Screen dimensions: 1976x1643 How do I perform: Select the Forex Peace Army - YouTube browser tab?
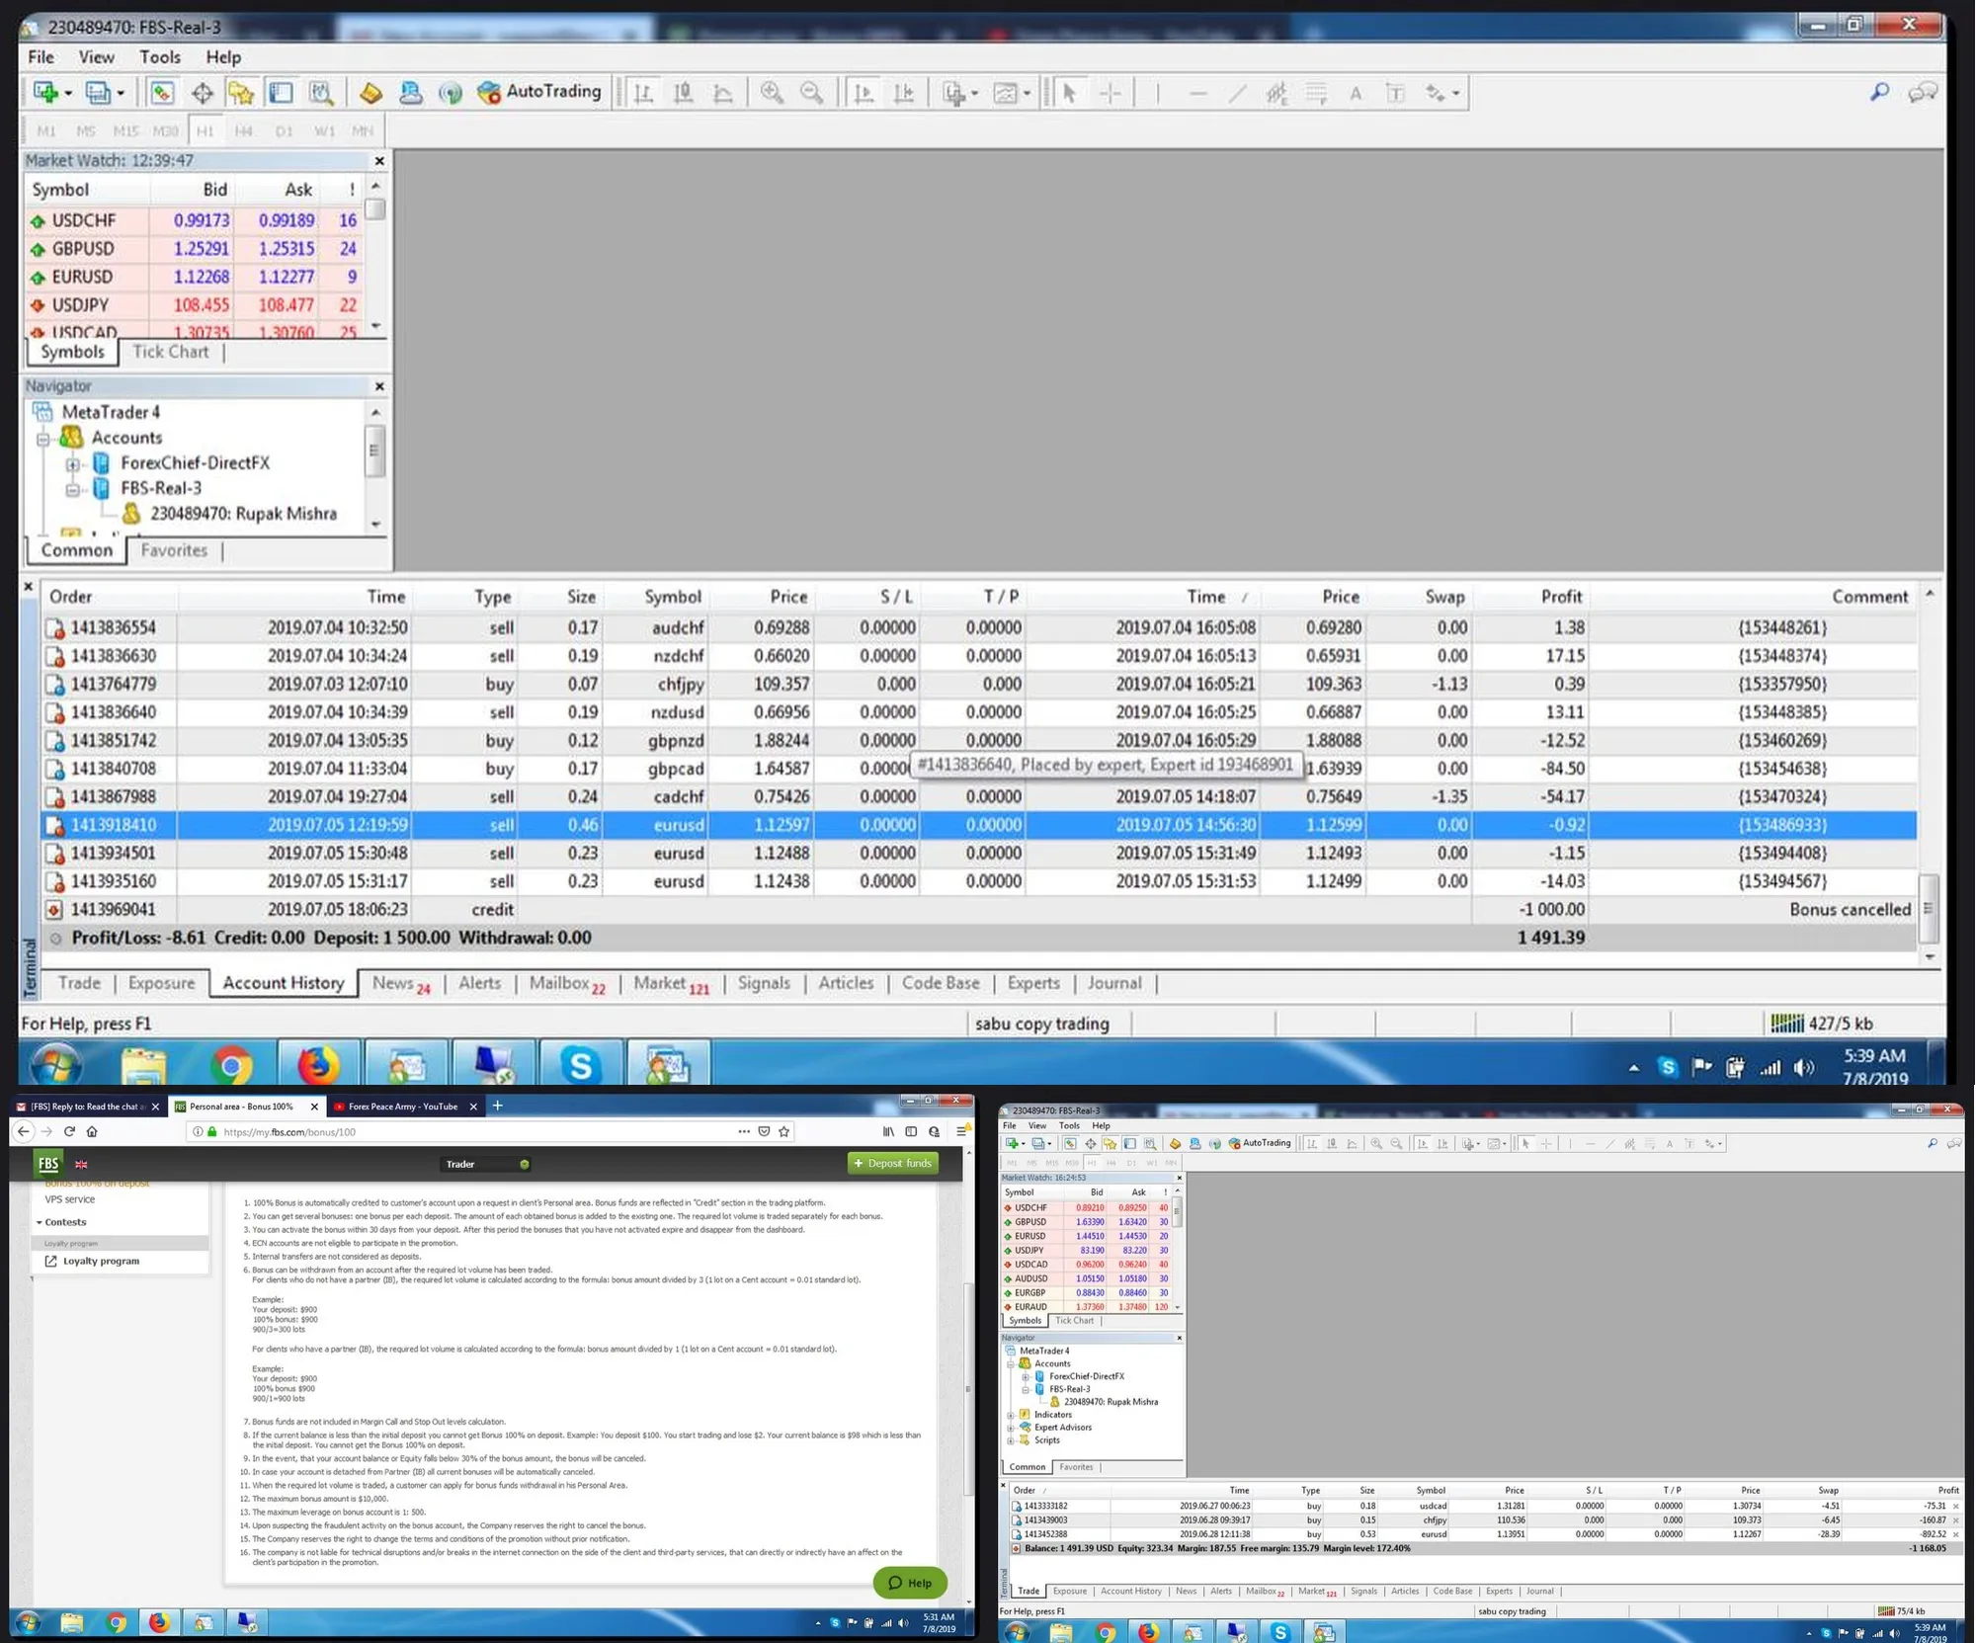click(405, 1107)
